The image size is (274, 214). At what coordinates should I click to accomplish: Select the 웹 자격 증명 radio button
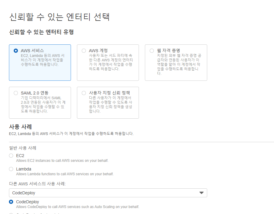(152, 51)
